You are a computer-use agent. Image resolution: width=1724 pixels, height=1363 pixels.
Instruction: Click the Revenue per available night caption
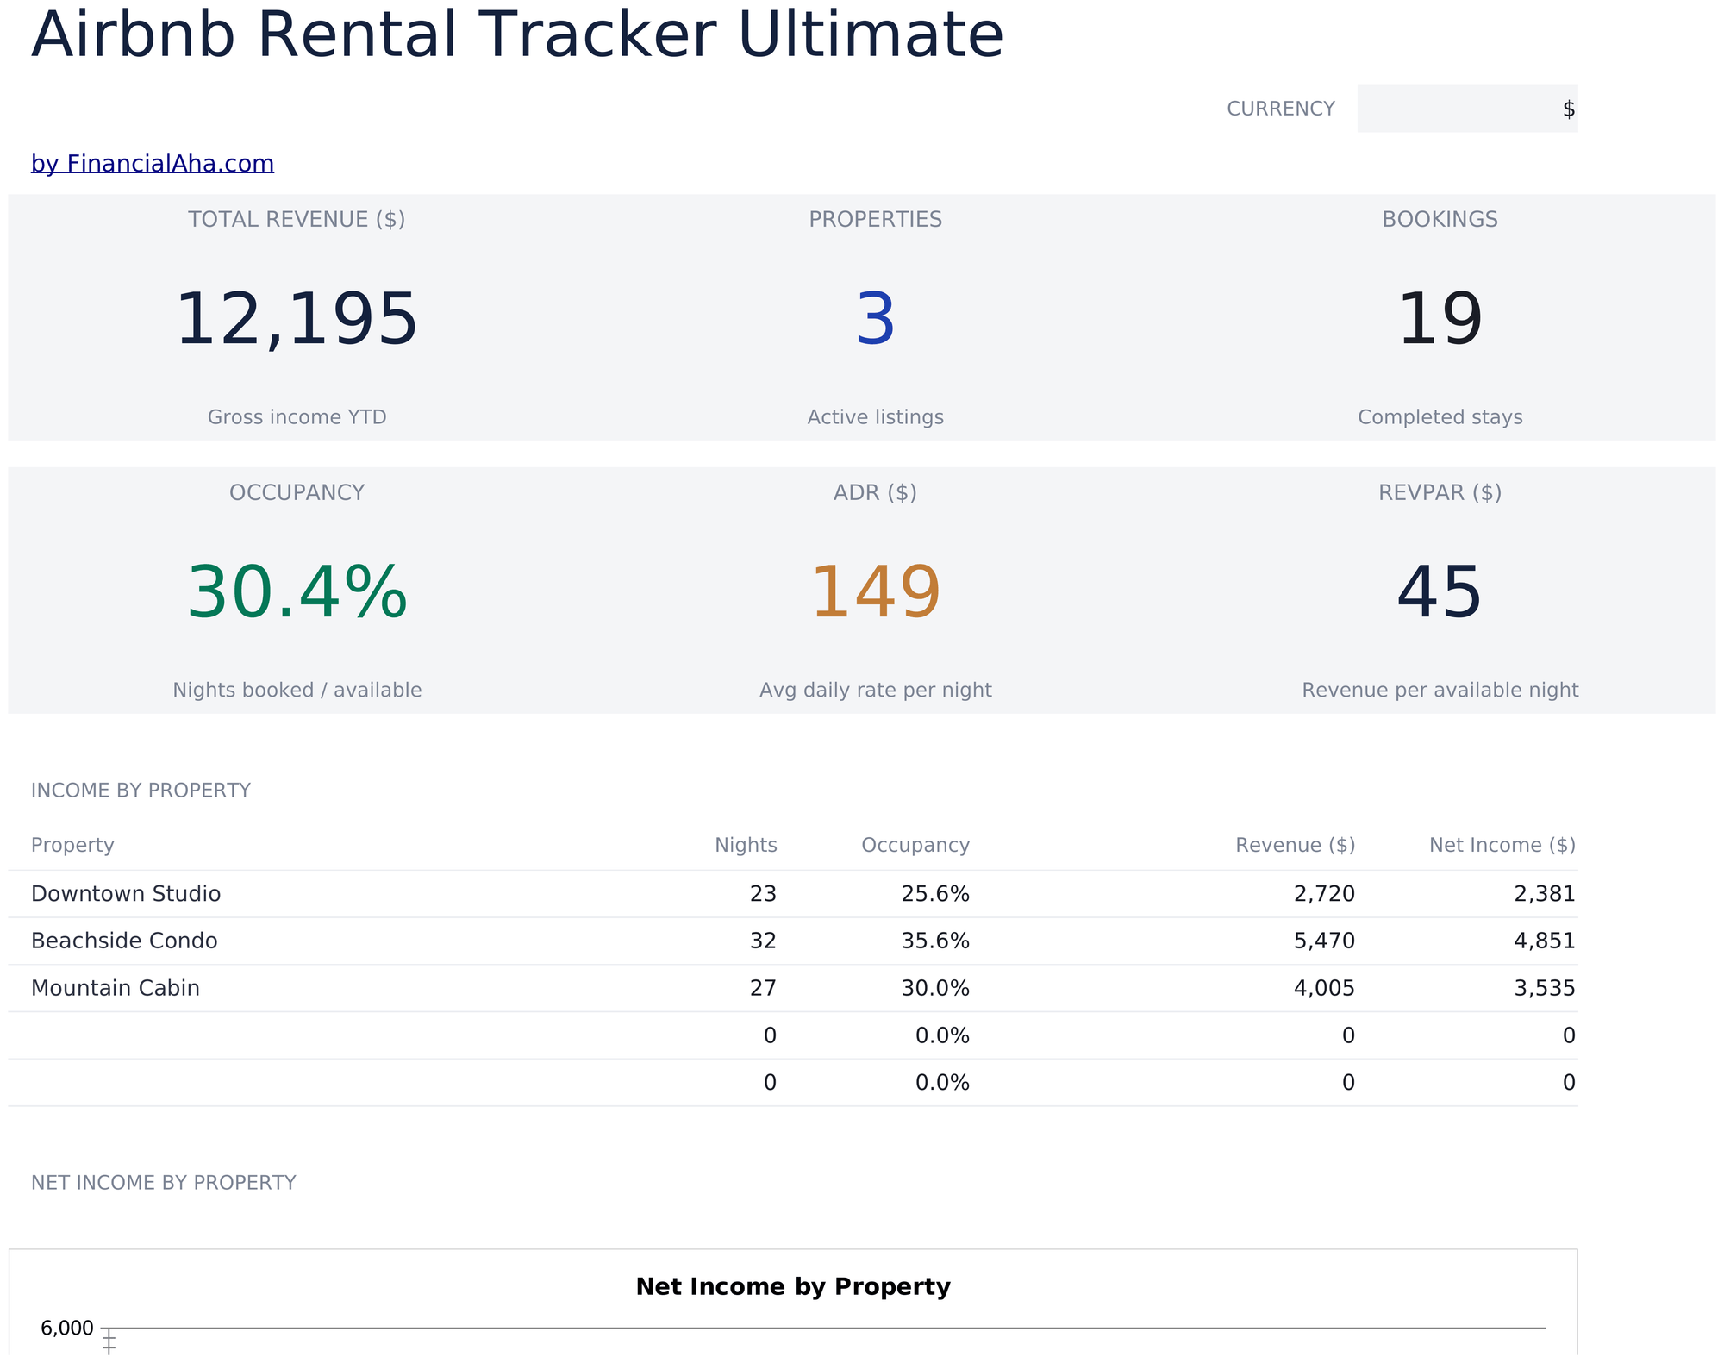(1440, 691)
